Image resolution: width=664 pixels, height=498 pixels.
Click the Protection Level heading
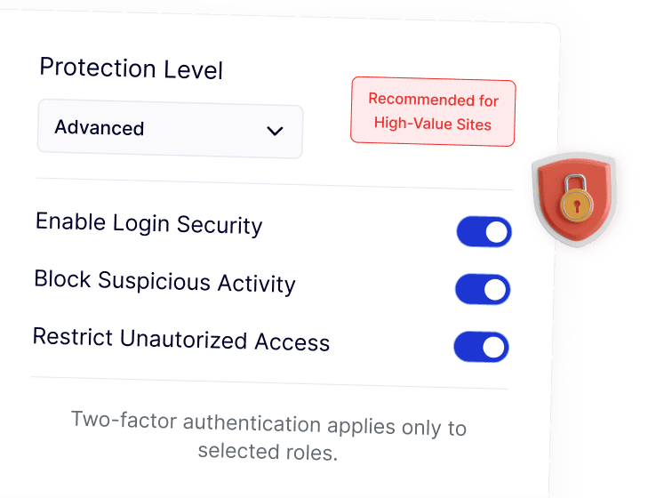point(132,68)
